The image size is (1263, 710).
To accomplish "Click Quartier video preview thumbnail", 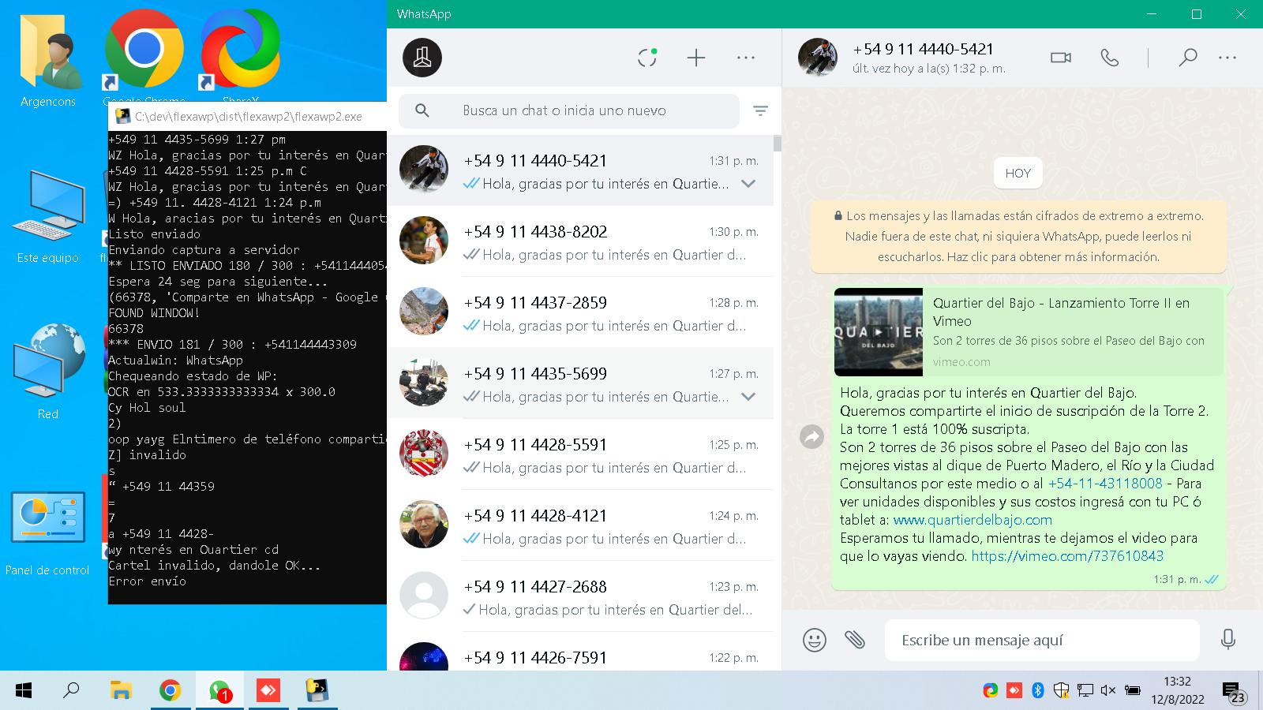I will [x=879, y=332].
